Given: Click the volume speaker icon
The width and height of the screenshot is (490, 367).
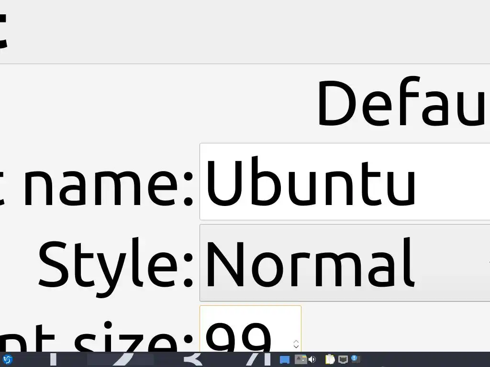Looking at the screenshot, I should pos(312,359).
